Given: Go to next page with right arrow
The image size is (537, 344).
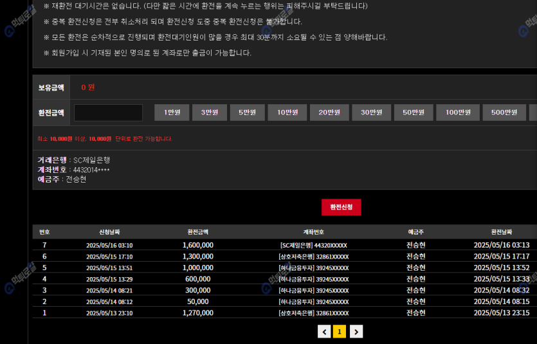Looking at the screenshot, I should 356,332.
